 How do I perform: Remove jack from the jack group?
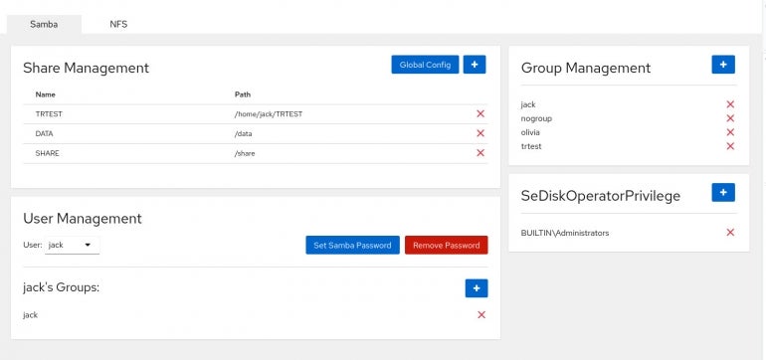coord(481,315)
